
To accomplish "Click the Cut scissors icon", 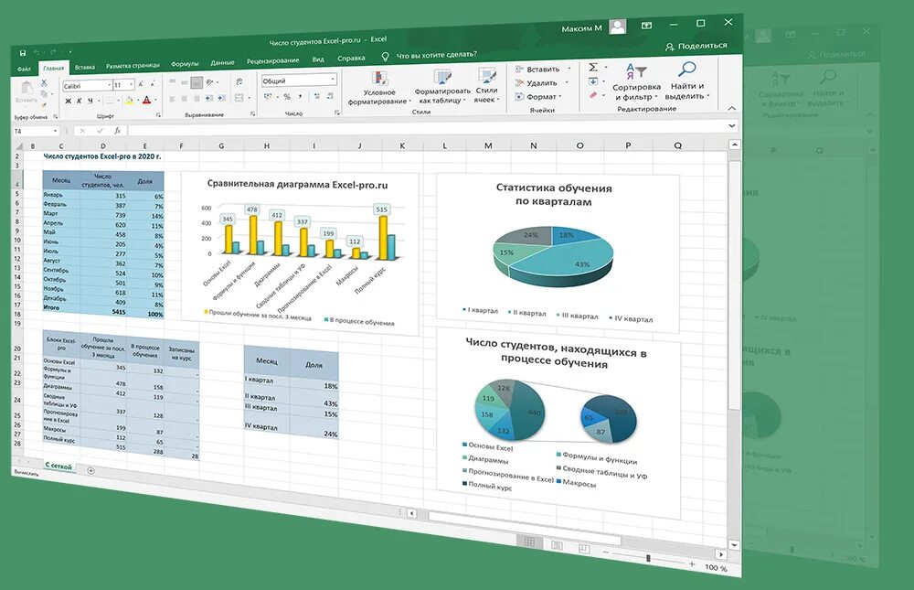I will 44,83.
